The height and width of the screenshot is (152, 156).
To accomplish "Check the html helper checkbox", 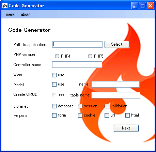I will coord(127,115).
